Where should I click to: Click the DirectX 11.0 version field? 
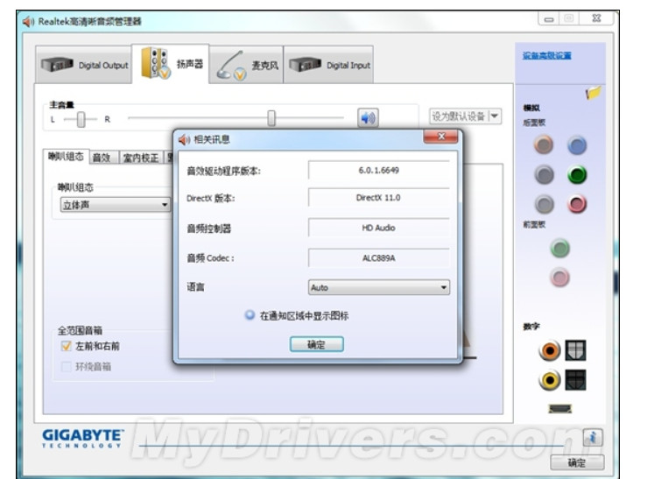tap(379, 198)
